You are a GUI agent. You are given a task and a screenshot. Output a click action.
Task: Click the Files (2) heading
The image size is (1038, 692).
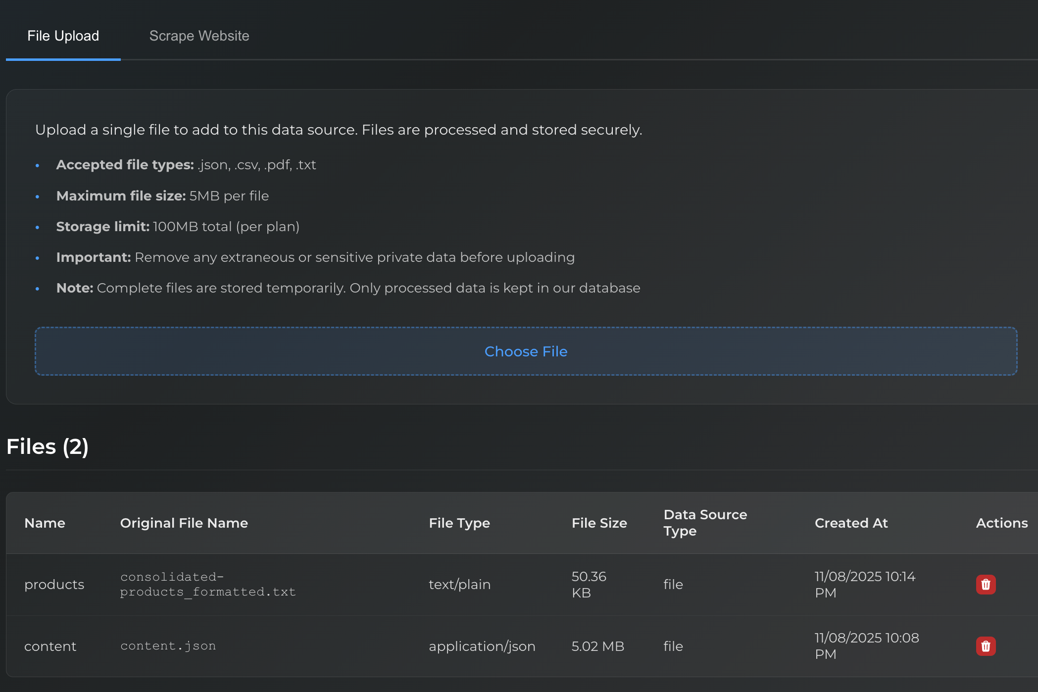[48, 446]
